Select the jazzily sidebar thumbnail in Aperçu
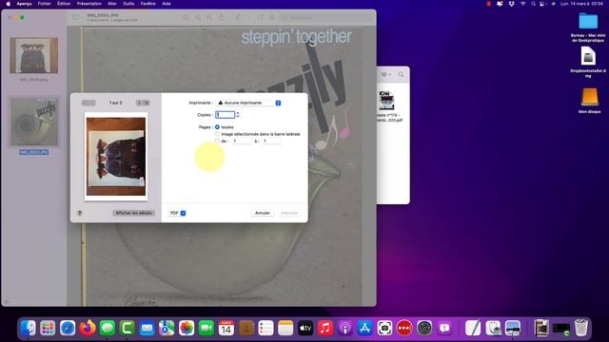 pos(34,122)
